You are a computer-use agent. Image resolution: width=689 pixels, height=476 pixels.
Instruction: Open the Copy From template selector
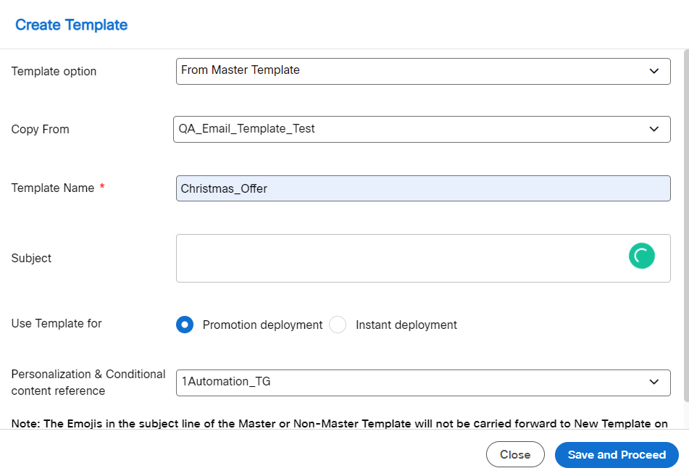tap(422, 129)
